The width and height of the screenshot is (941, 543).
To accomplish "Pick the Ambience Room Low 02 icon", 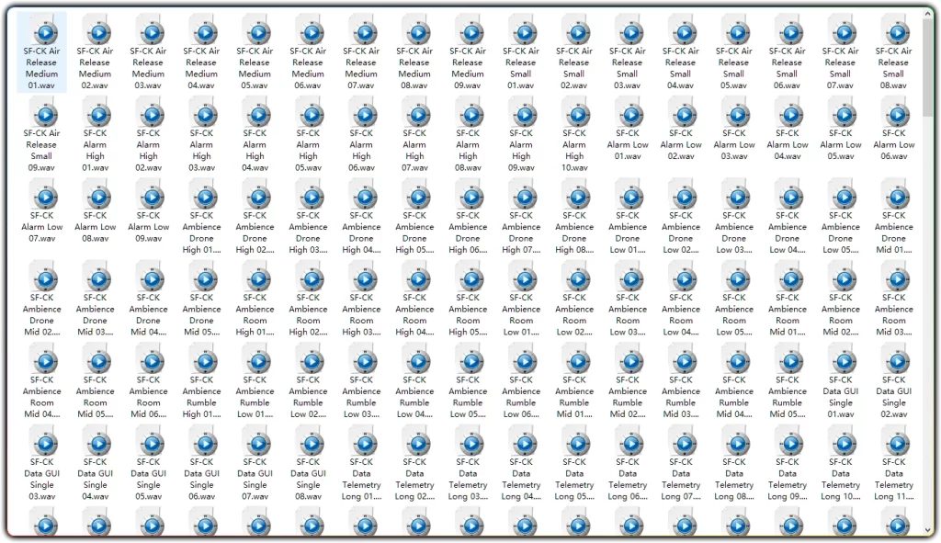I will 578,277.
